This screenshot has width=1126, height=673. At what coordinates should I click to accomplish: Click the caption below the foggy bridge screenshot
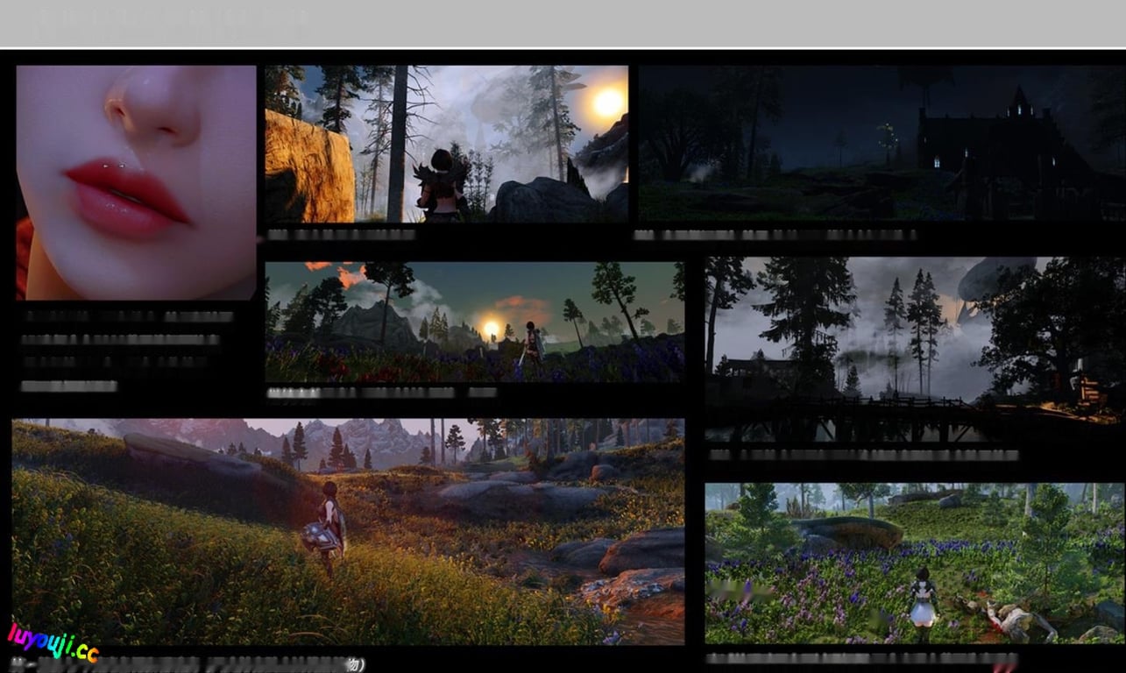click(x=863, y=456)
